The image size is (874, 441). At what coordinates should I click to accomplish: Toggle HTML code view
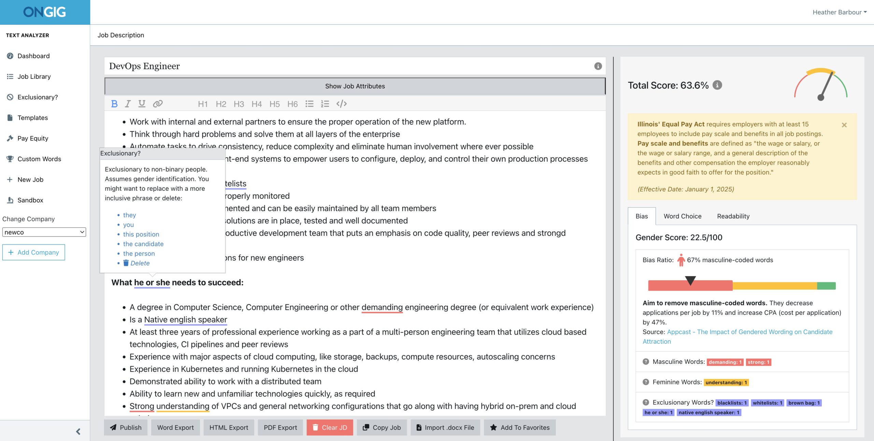[341, 104]
